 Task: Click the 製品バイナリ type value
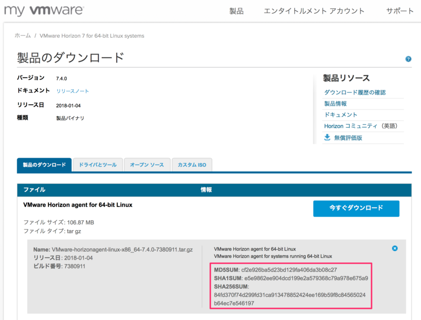tap(70, 118)
